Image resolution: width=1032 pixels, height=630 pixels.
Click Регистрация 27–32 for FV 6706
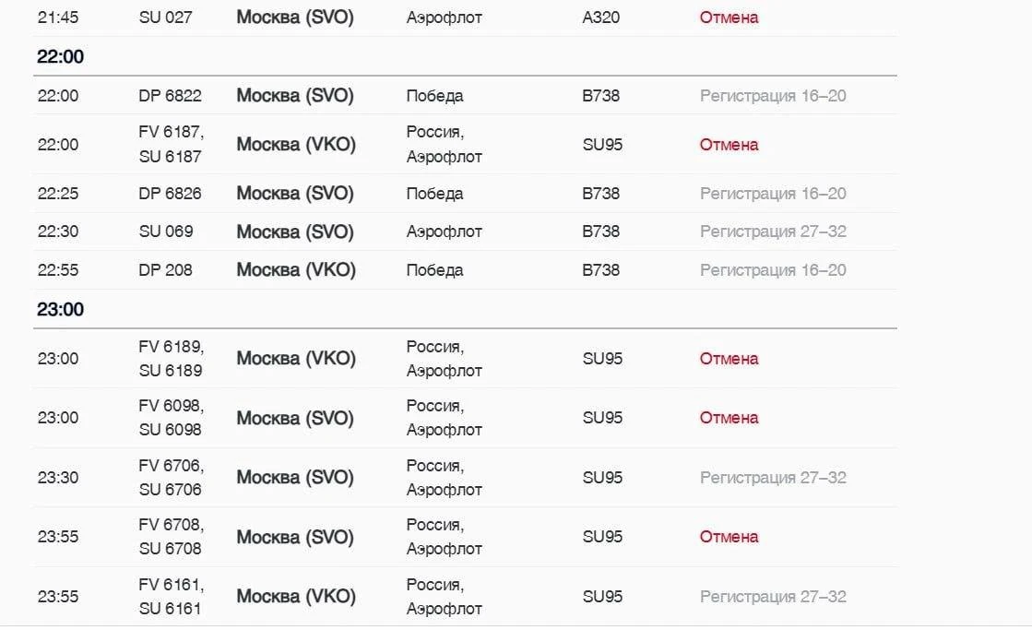point(773,478)
